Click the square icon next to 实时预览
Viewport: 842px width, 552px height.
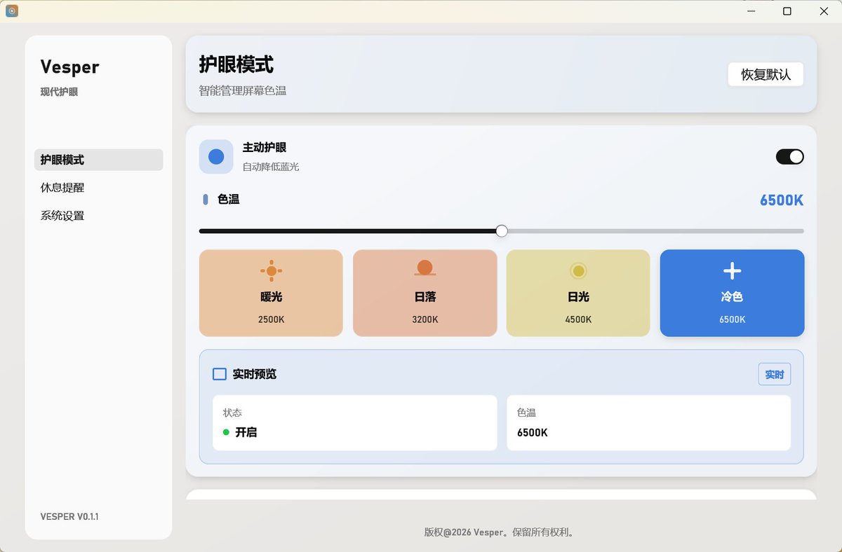pos(220,374)
